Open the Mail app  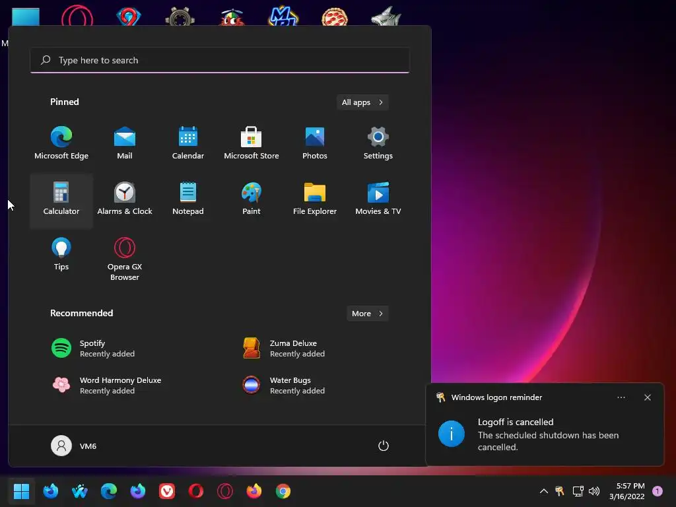tap(125, 143)
